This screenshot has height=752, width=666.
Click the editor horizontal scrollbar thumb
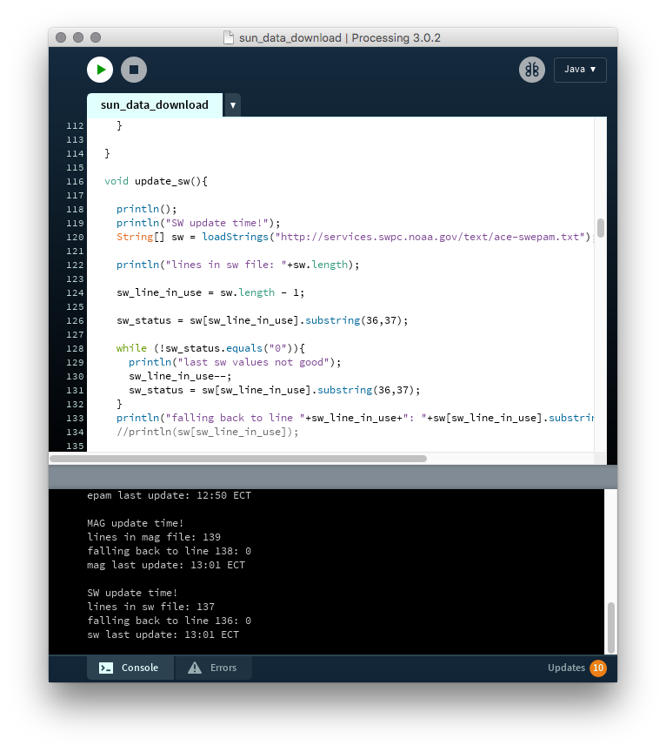click(238, 459)
